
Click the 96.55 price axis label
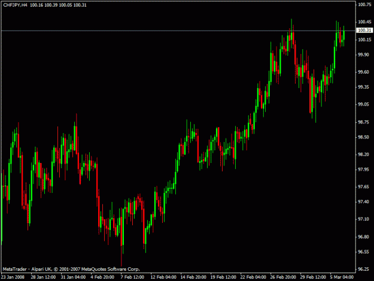363,252
